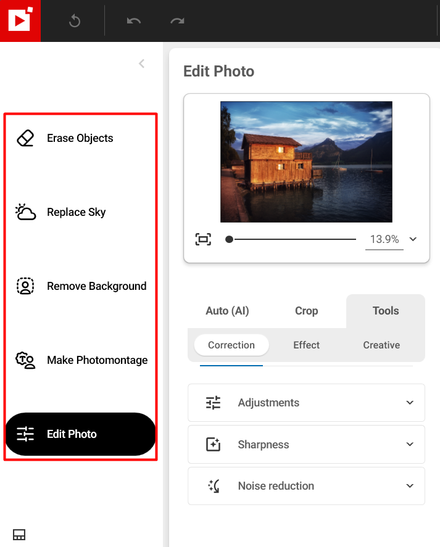Viewport: 440px width, 547px height.
Task: Open the Adjustments panel icon
Action: (x=212, y=403)
